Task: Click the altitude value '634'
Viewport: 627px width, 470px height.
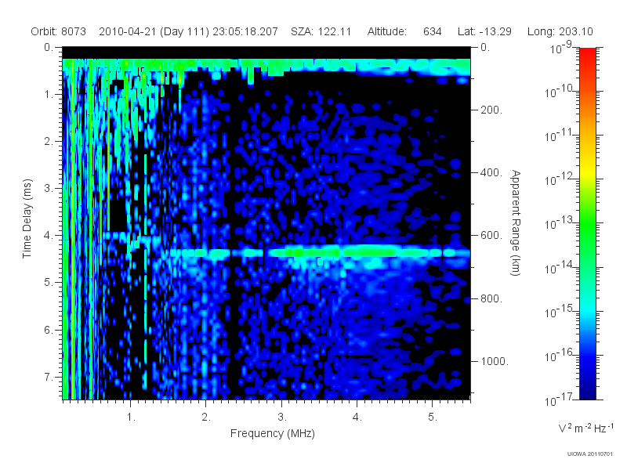Action: click(x=433, y=31)
